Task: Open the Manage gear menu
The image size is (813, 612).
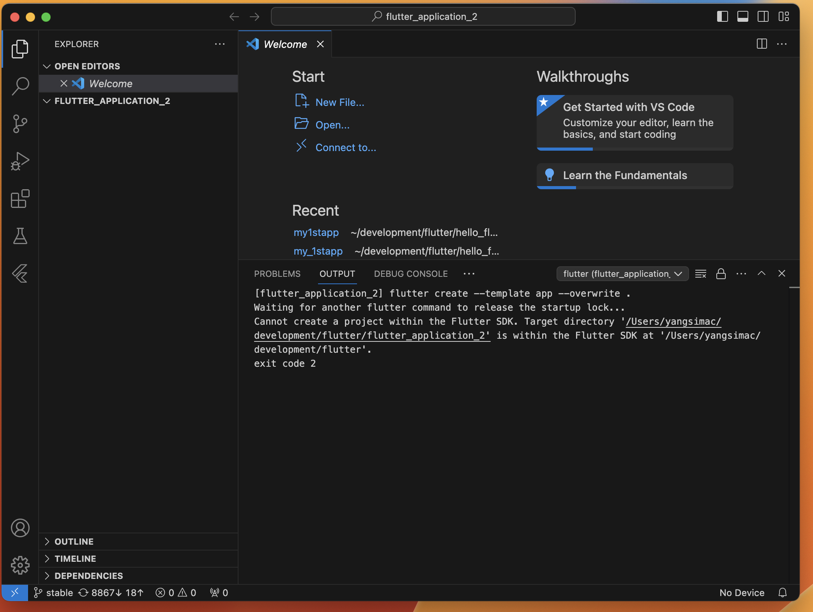Action: 20,565
